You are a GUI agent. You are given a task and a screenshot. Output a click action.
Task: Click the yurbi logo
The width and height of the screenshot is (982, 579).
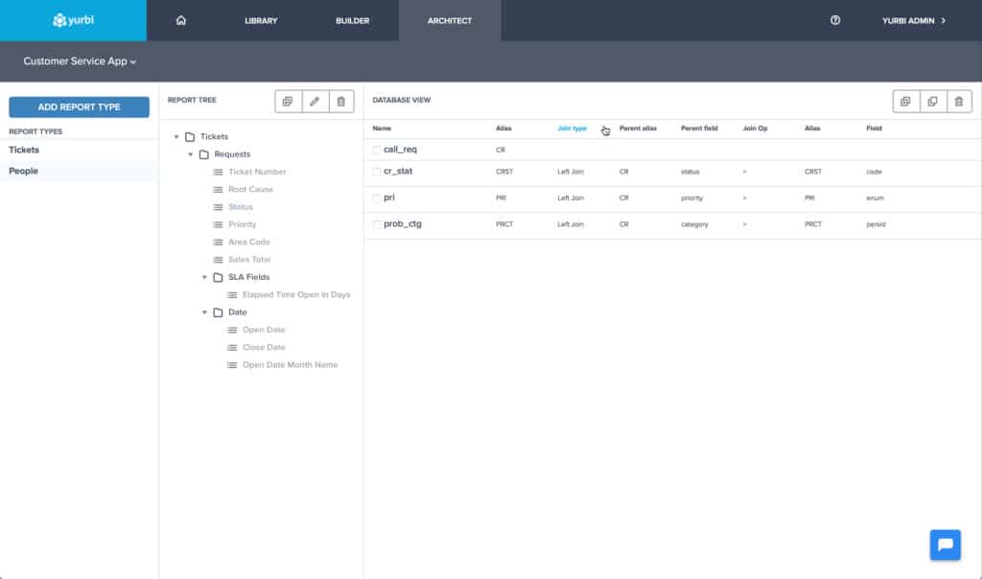click(x=73, y=20)
